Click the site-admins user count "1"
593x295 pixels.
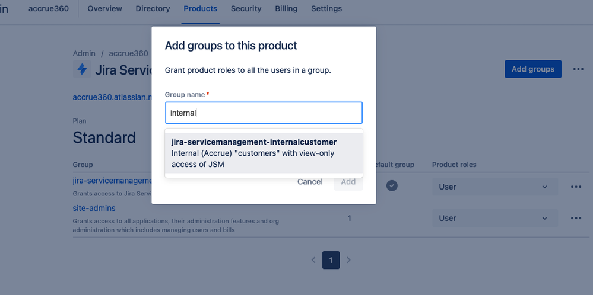[x=350, y=218]
